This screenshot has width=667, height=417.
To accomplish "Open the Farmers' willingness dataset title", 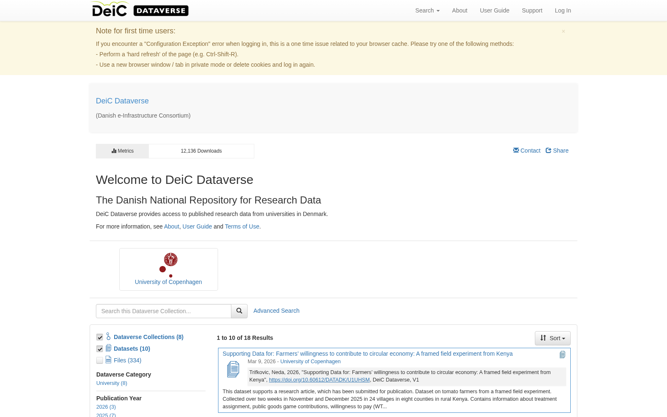I will [x=368, y=354].
